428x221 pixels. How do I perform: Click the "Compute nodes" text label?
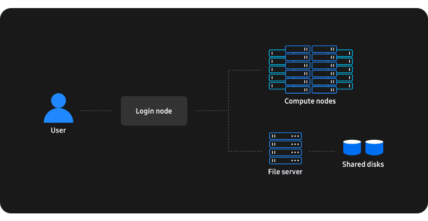[310, 101]
